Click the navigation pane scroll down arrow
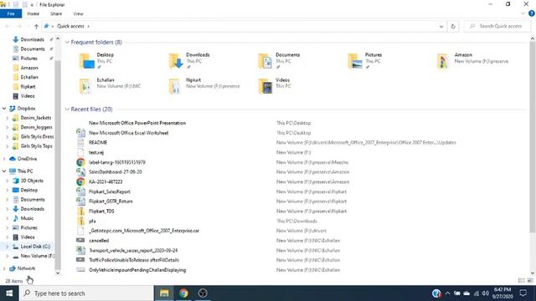Image resolution: width=536 pixels, height=301 pixels. coord(58,273)
